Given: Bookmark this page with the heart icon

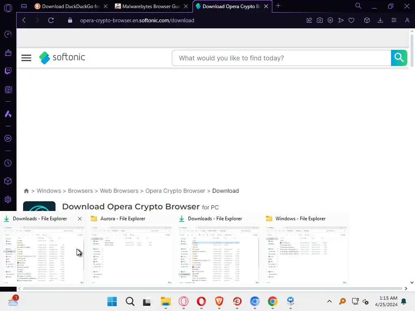Looking at the screenshot, I should pyautogui.click(x=351, y=20).
